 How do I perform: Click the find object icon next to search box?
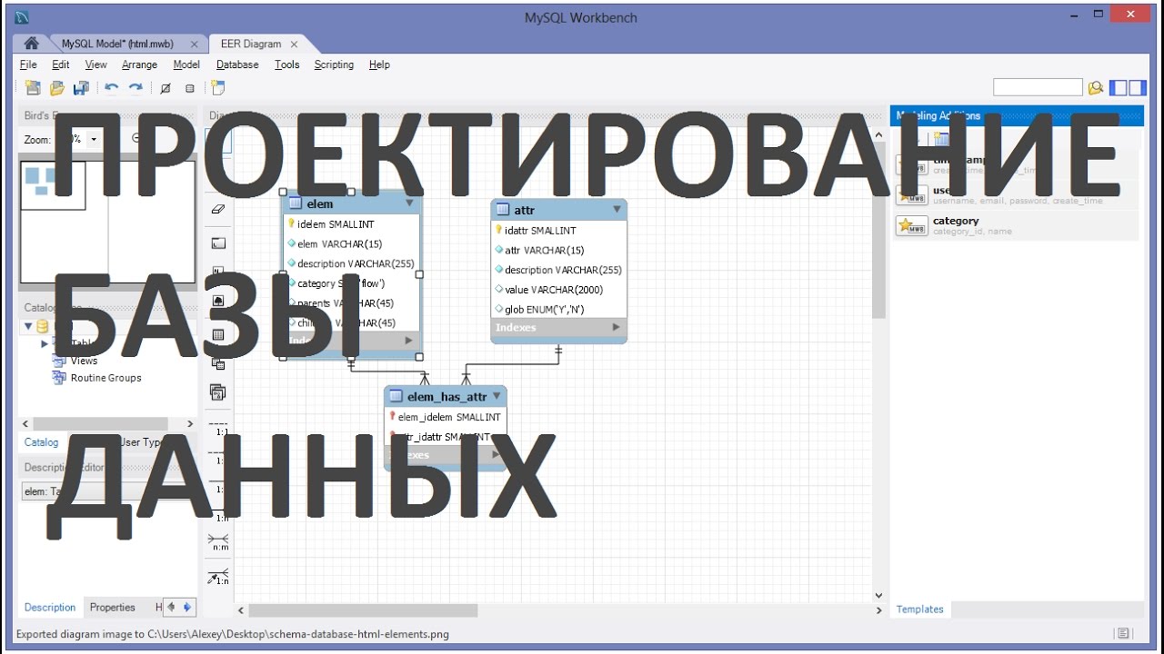pyautogui.click(x=1095, y=87)
